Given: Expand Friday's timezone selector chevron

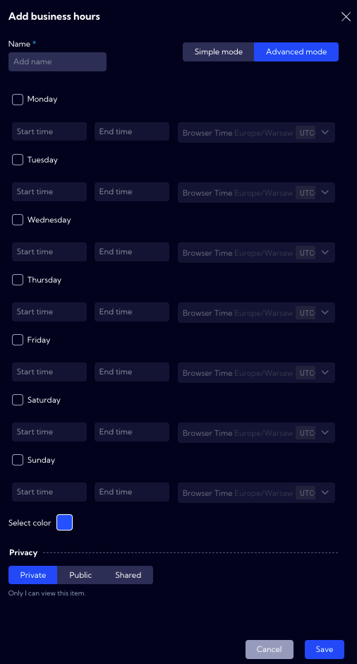Looking at the screenshot, I should pos(325,373).
